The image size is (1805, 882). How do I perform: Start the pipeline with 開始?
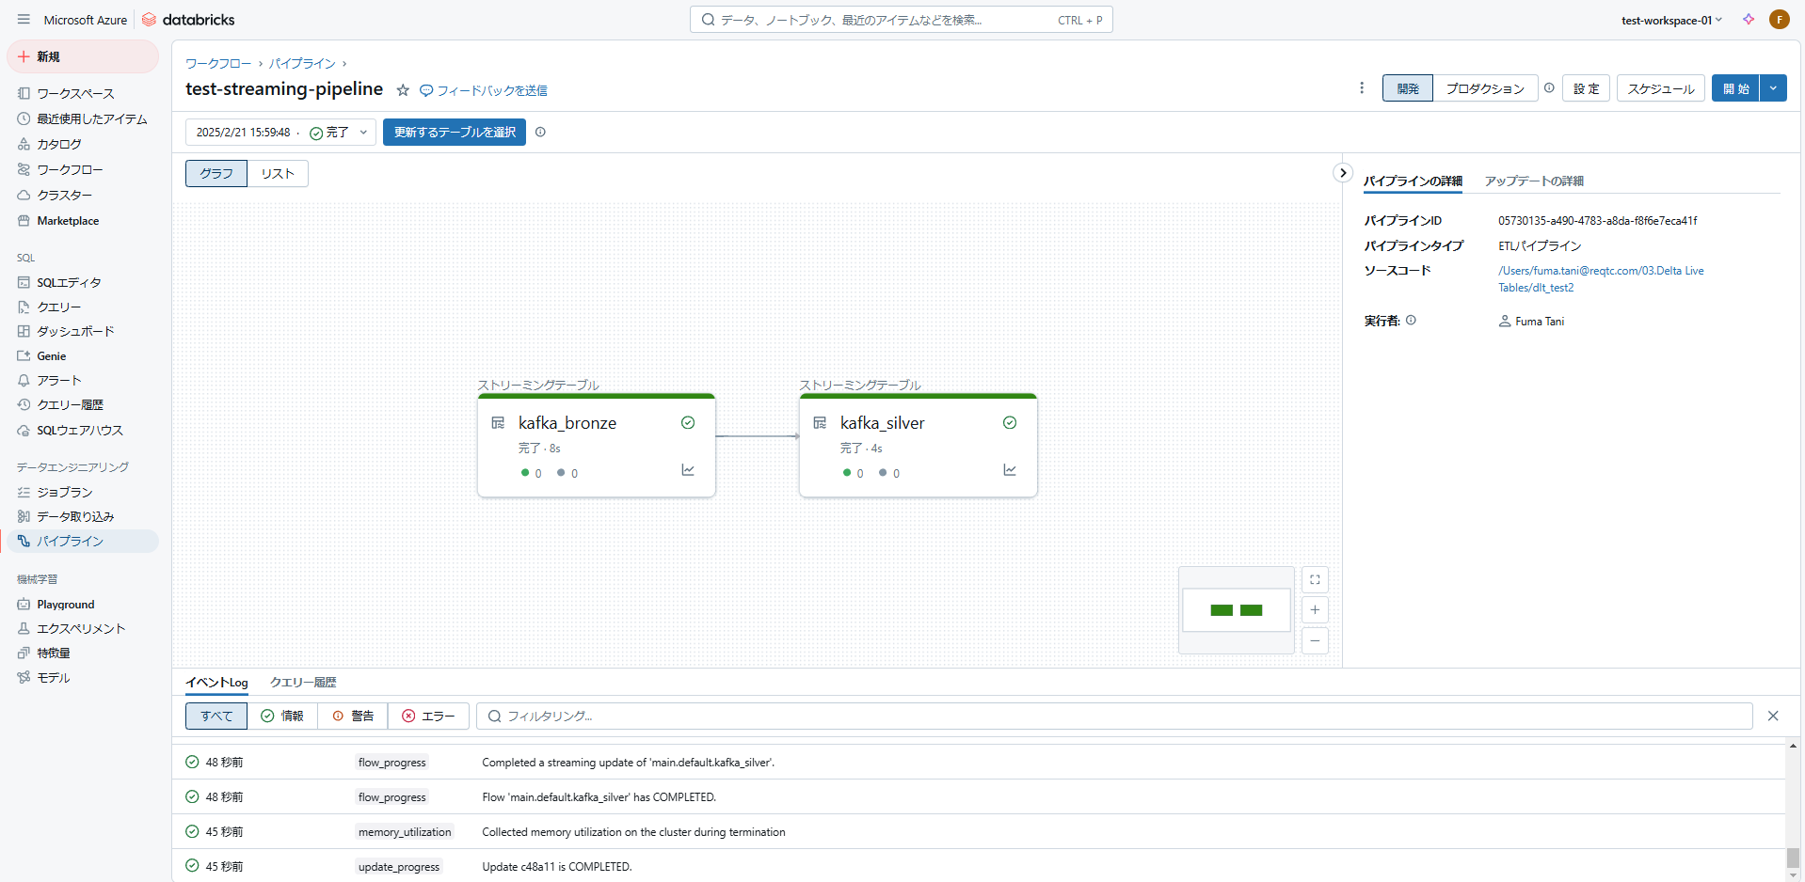1735,88
